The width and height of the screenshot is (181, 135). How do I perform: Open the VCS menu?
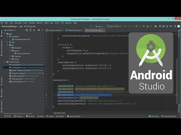click(62, 23)
